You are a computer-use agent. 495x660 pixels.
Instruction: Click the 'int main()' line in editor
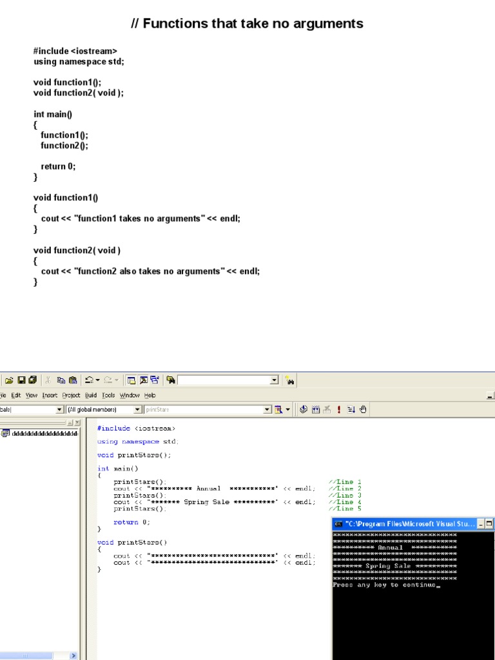117,469
